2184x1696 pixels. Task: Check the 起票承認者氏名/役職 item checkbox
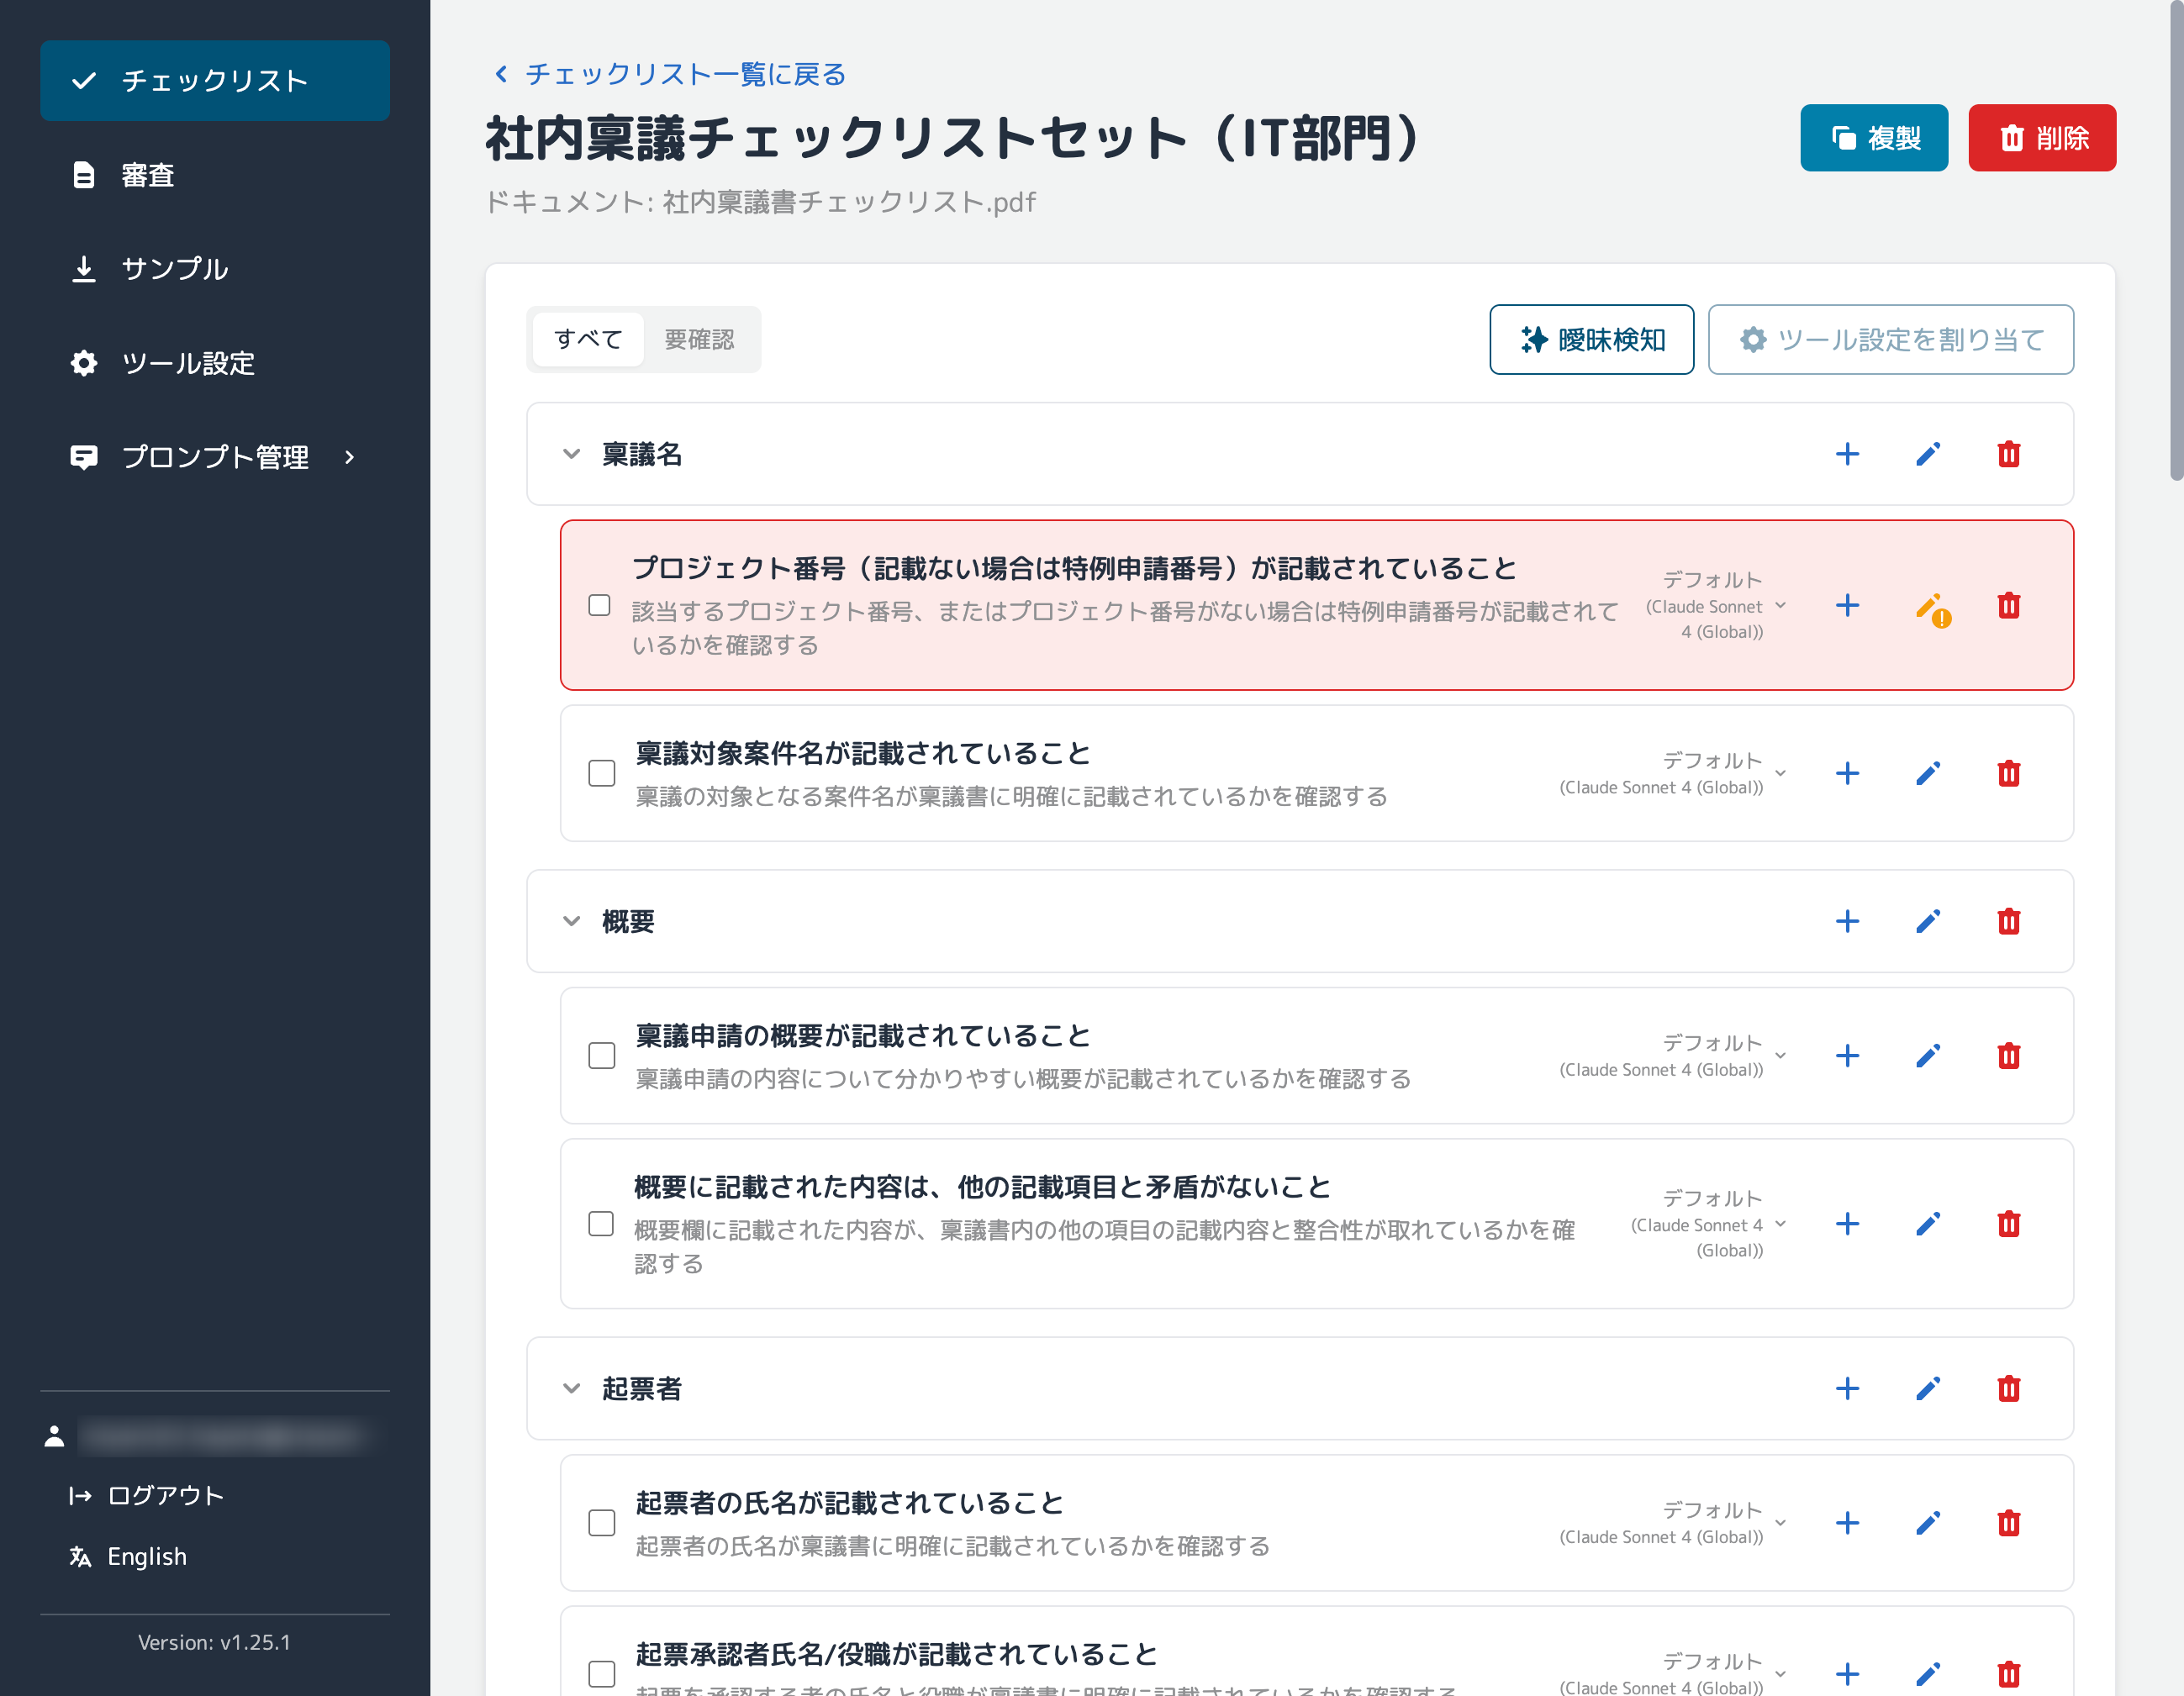tap(601, 1674)
